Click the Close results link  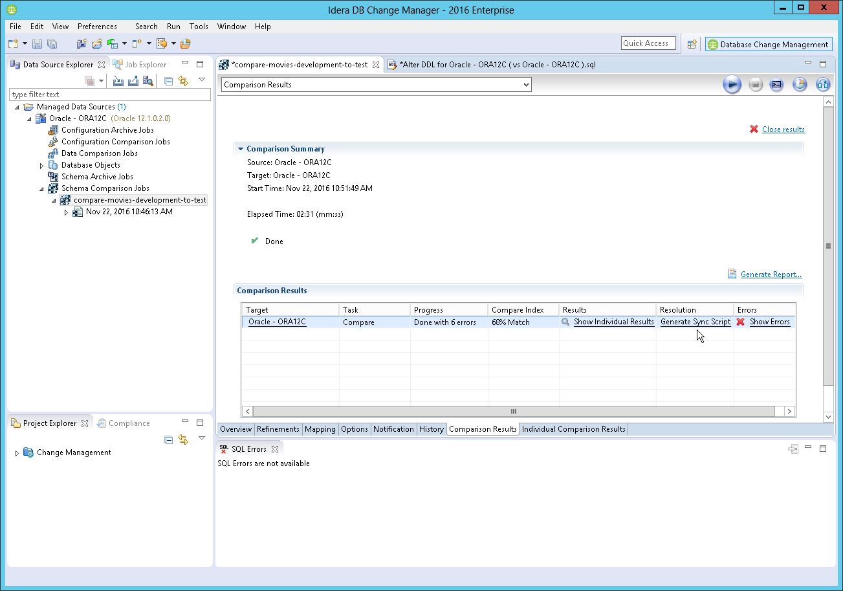[x=783, y=129]
